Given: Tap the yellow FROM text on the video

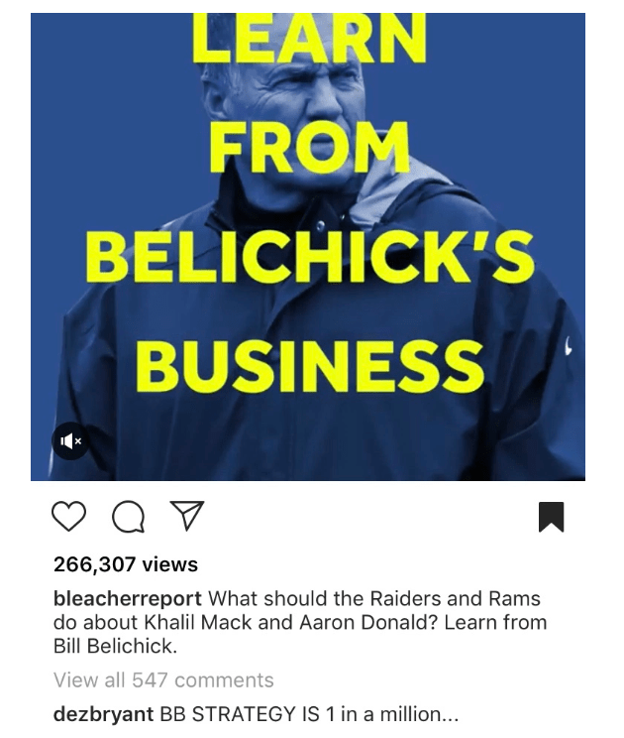Looking at the screenshot, I should pyautogui.click(x=309, y=147).
